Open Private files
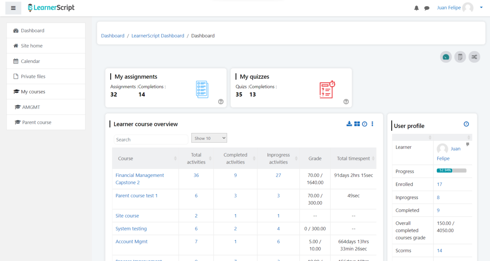Screen dimensions: 490x261 [x=46, y=76]
